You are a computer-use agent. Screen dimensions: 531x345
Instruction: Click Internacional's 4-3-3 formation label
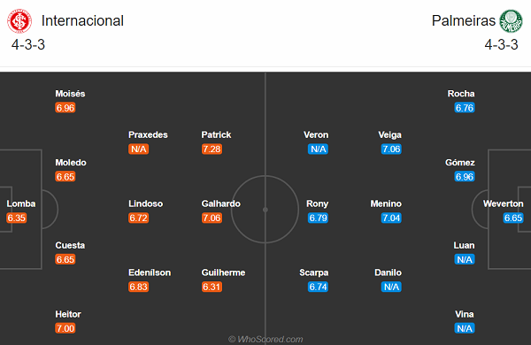tap(28, 45)
